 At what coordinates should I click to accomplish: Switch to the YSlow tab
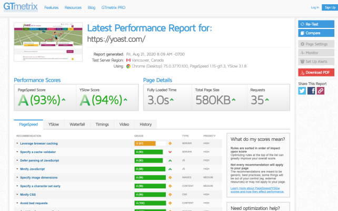click(x=53, y=124)
